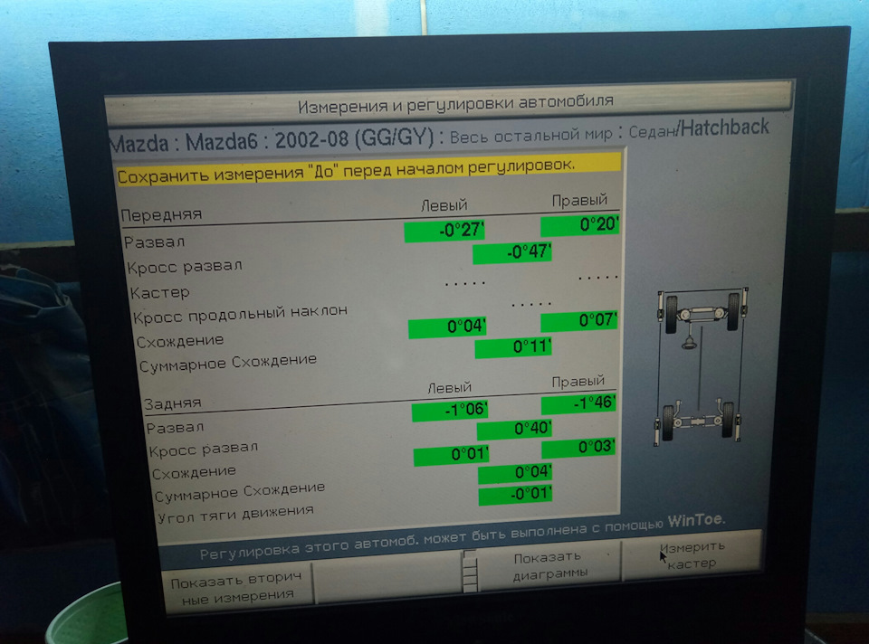Image resolution: width=869 pixels, height=644 pixels.
Task: Click the yellow 'Сохранить измерения "До"' banner
Action: (x=368, y=168)
